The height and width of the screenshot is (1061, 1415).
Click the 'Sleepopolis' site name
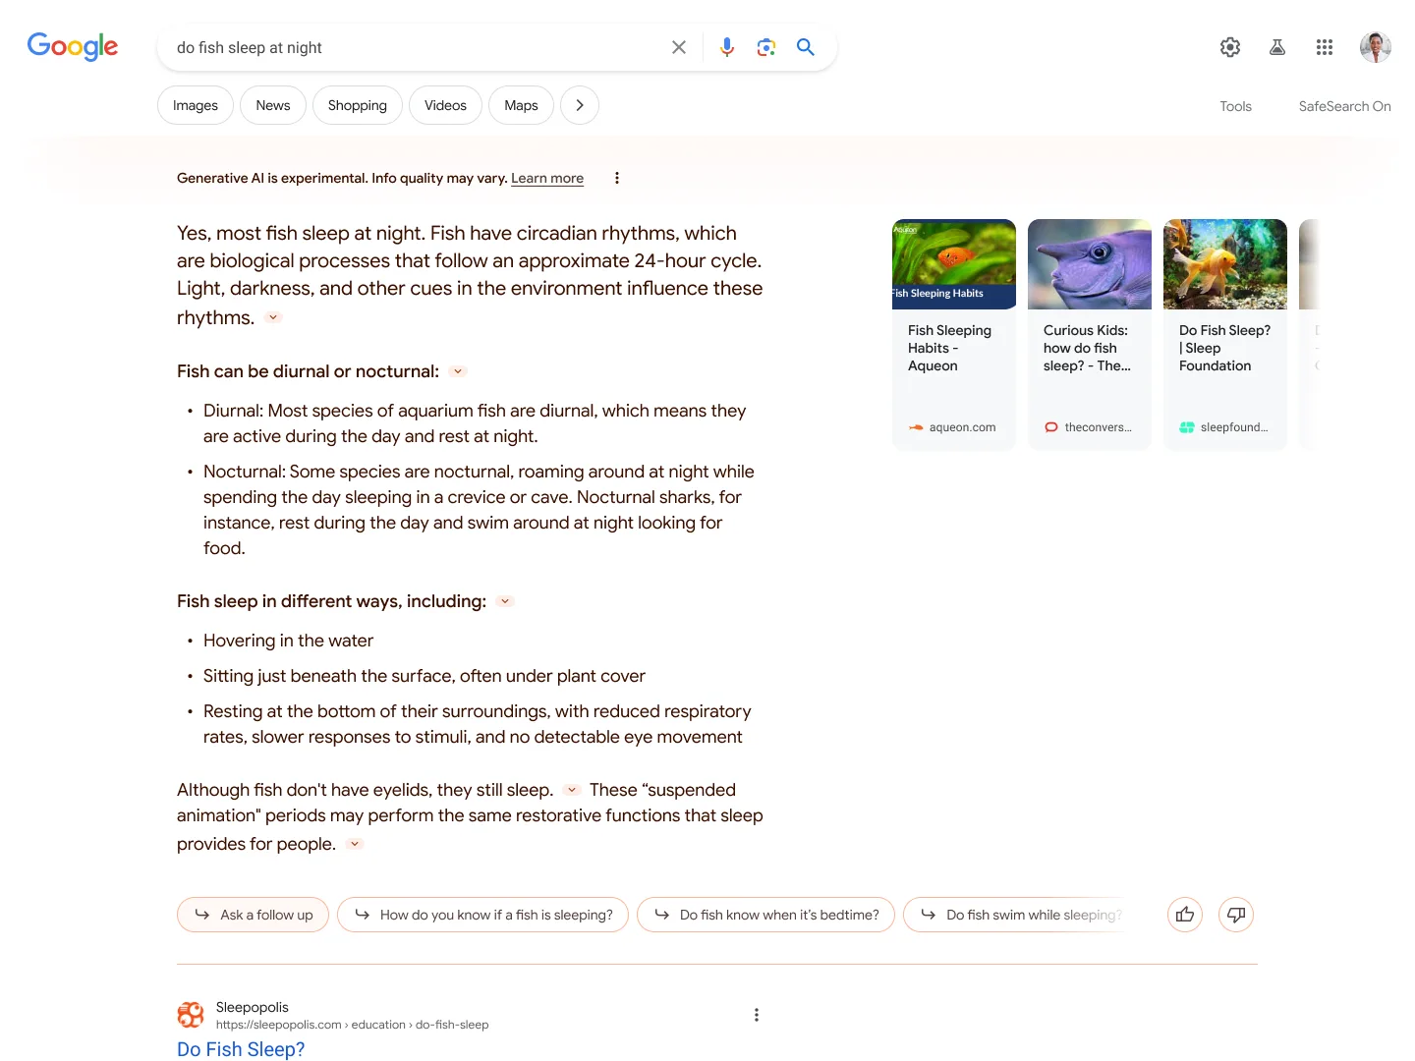[x=253, y=1007]
